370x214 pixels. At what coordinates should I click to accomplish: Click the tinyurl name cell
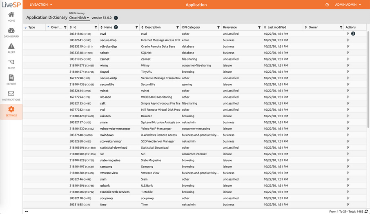tap(104, 72)
